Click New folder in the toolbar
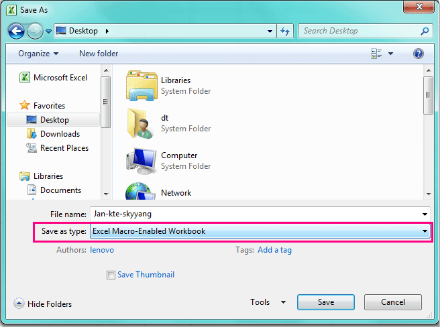 99,54
